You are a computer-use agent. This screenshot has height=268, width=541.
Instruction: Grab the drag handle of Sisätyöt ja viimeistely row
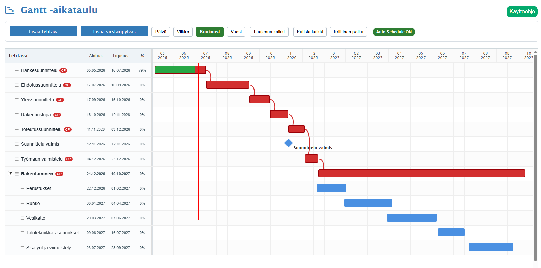[22, 248]
